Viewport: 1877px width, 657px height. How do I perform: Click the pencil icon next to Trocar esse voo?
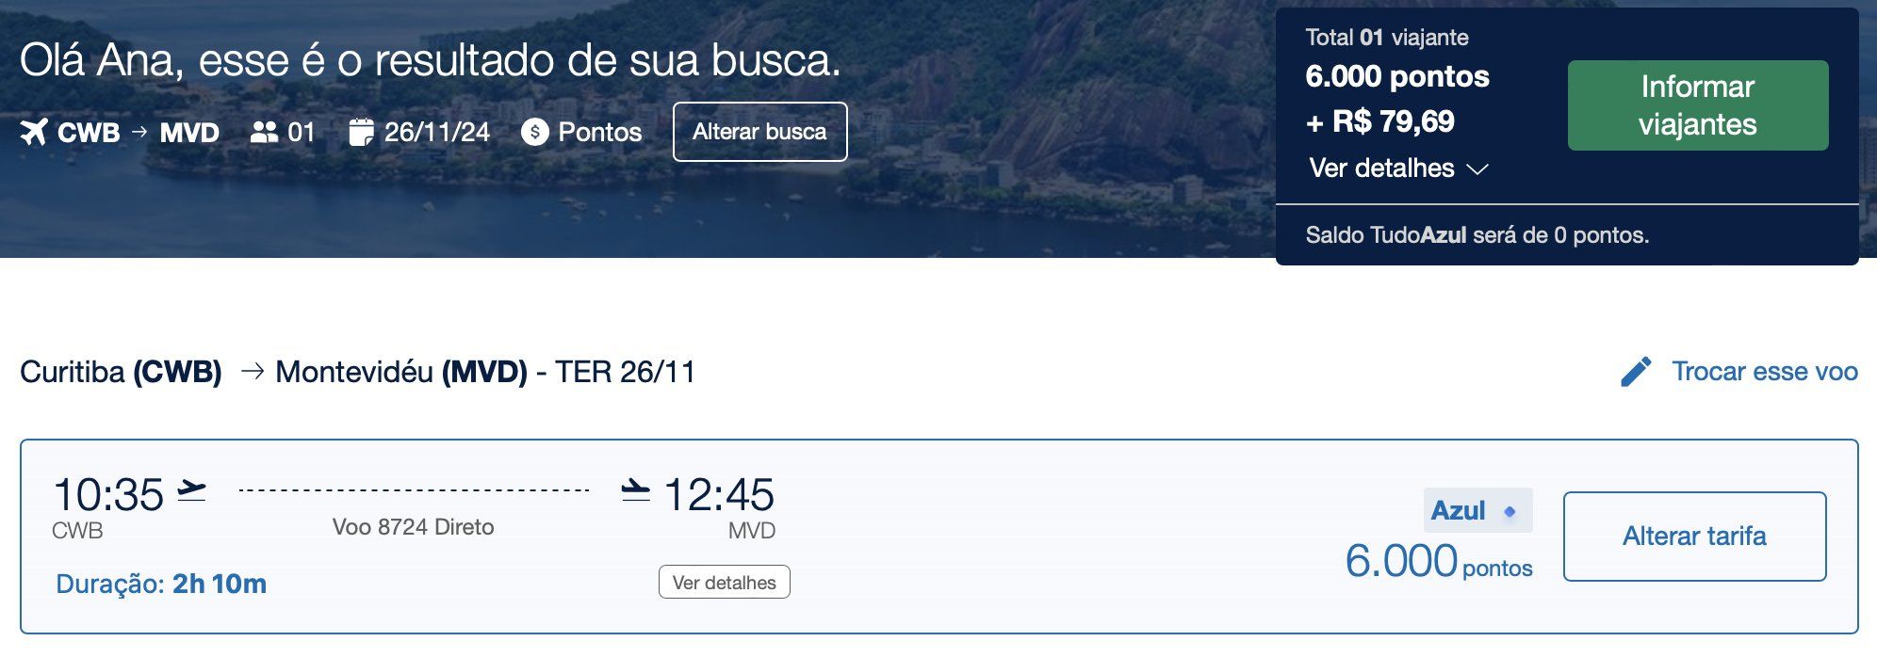(1636, 372)
